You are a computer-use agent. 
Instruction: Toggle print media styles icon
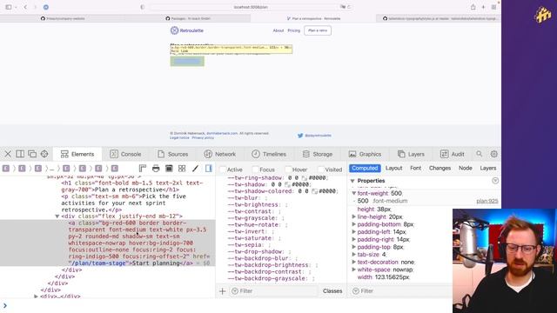pyautogui.click(x=156, y=168)
